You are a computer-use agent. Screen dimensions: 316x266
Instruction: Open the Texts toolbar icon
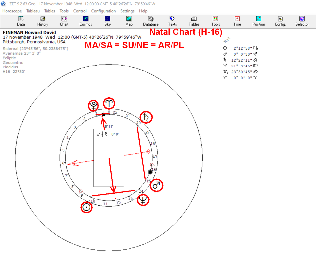coord(172,21)
